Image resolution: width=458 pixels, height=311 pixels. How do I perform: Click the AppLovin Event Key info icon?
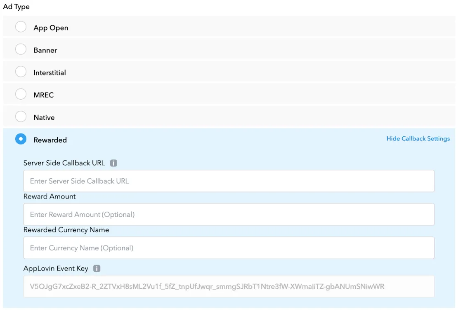(x=98, y=268)
